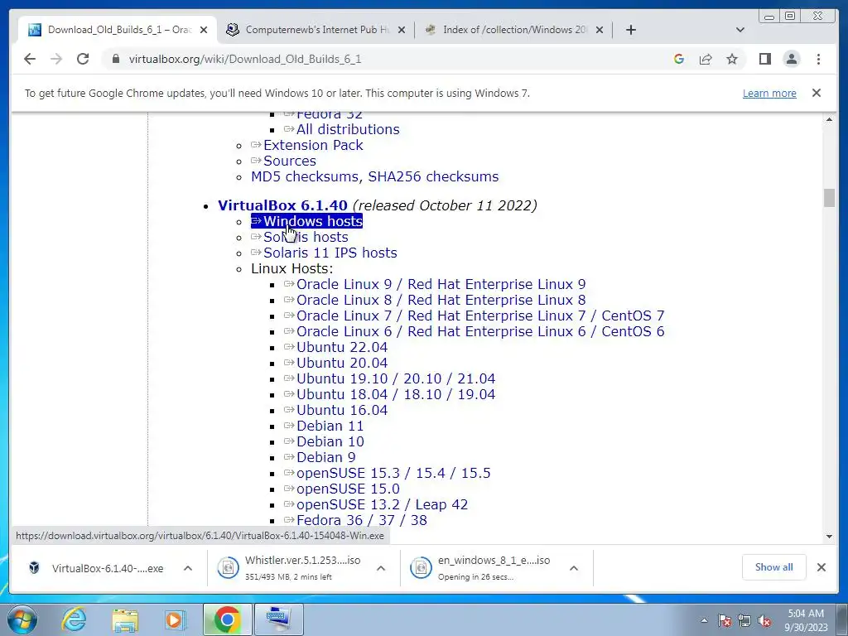The image size is (848, 636).
Task: Click the page scroll up arrow
Action: [829, 119]
